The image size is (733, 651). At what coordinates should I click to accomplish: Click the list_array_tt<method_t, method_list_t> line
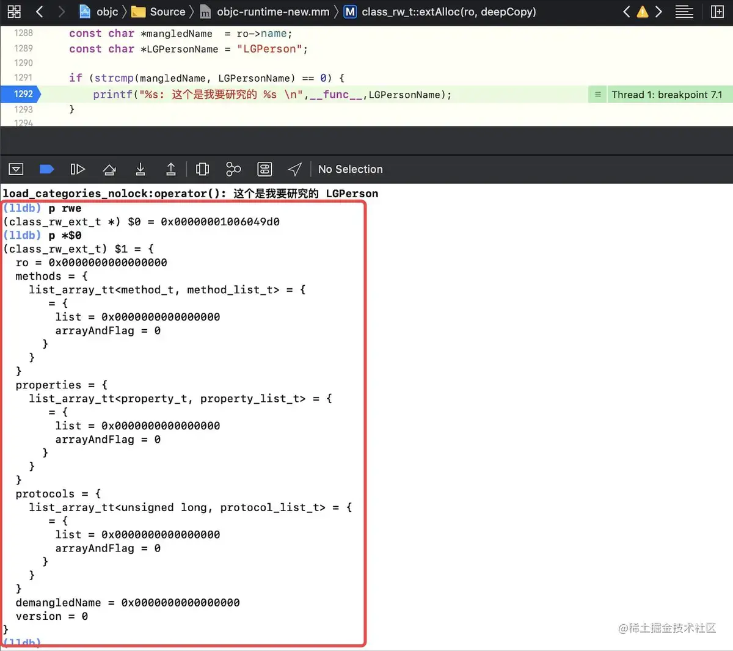click(167, 289)
